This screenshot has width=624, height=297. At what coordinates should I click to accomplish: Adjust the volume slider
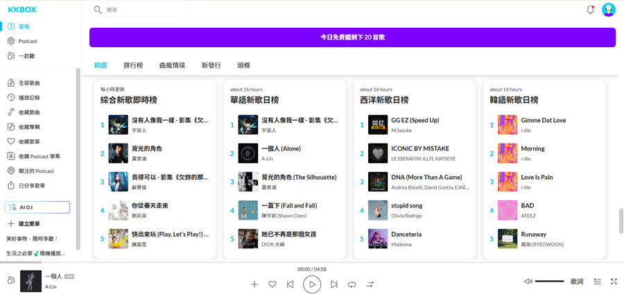(x=550, y=282)
